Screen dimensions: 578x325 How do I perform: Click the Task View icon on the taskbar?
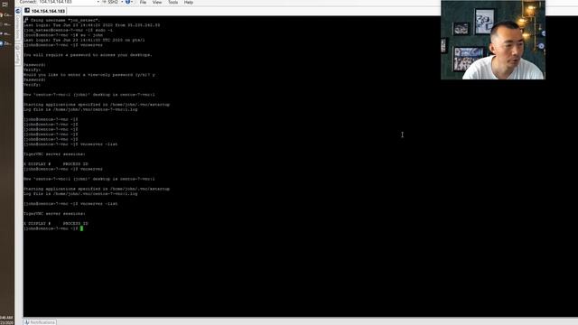pos(5,5)
